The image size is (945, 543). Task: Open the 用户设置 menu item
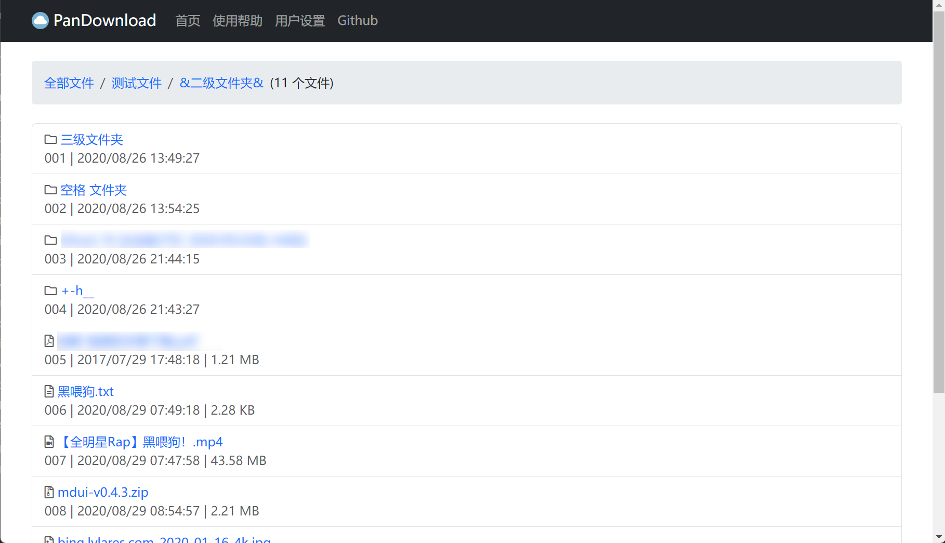click(300, 21)
